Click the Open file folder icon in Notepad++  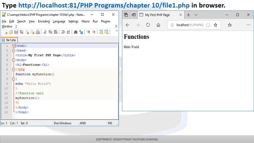pyautogui.click(x=11, y=32)
